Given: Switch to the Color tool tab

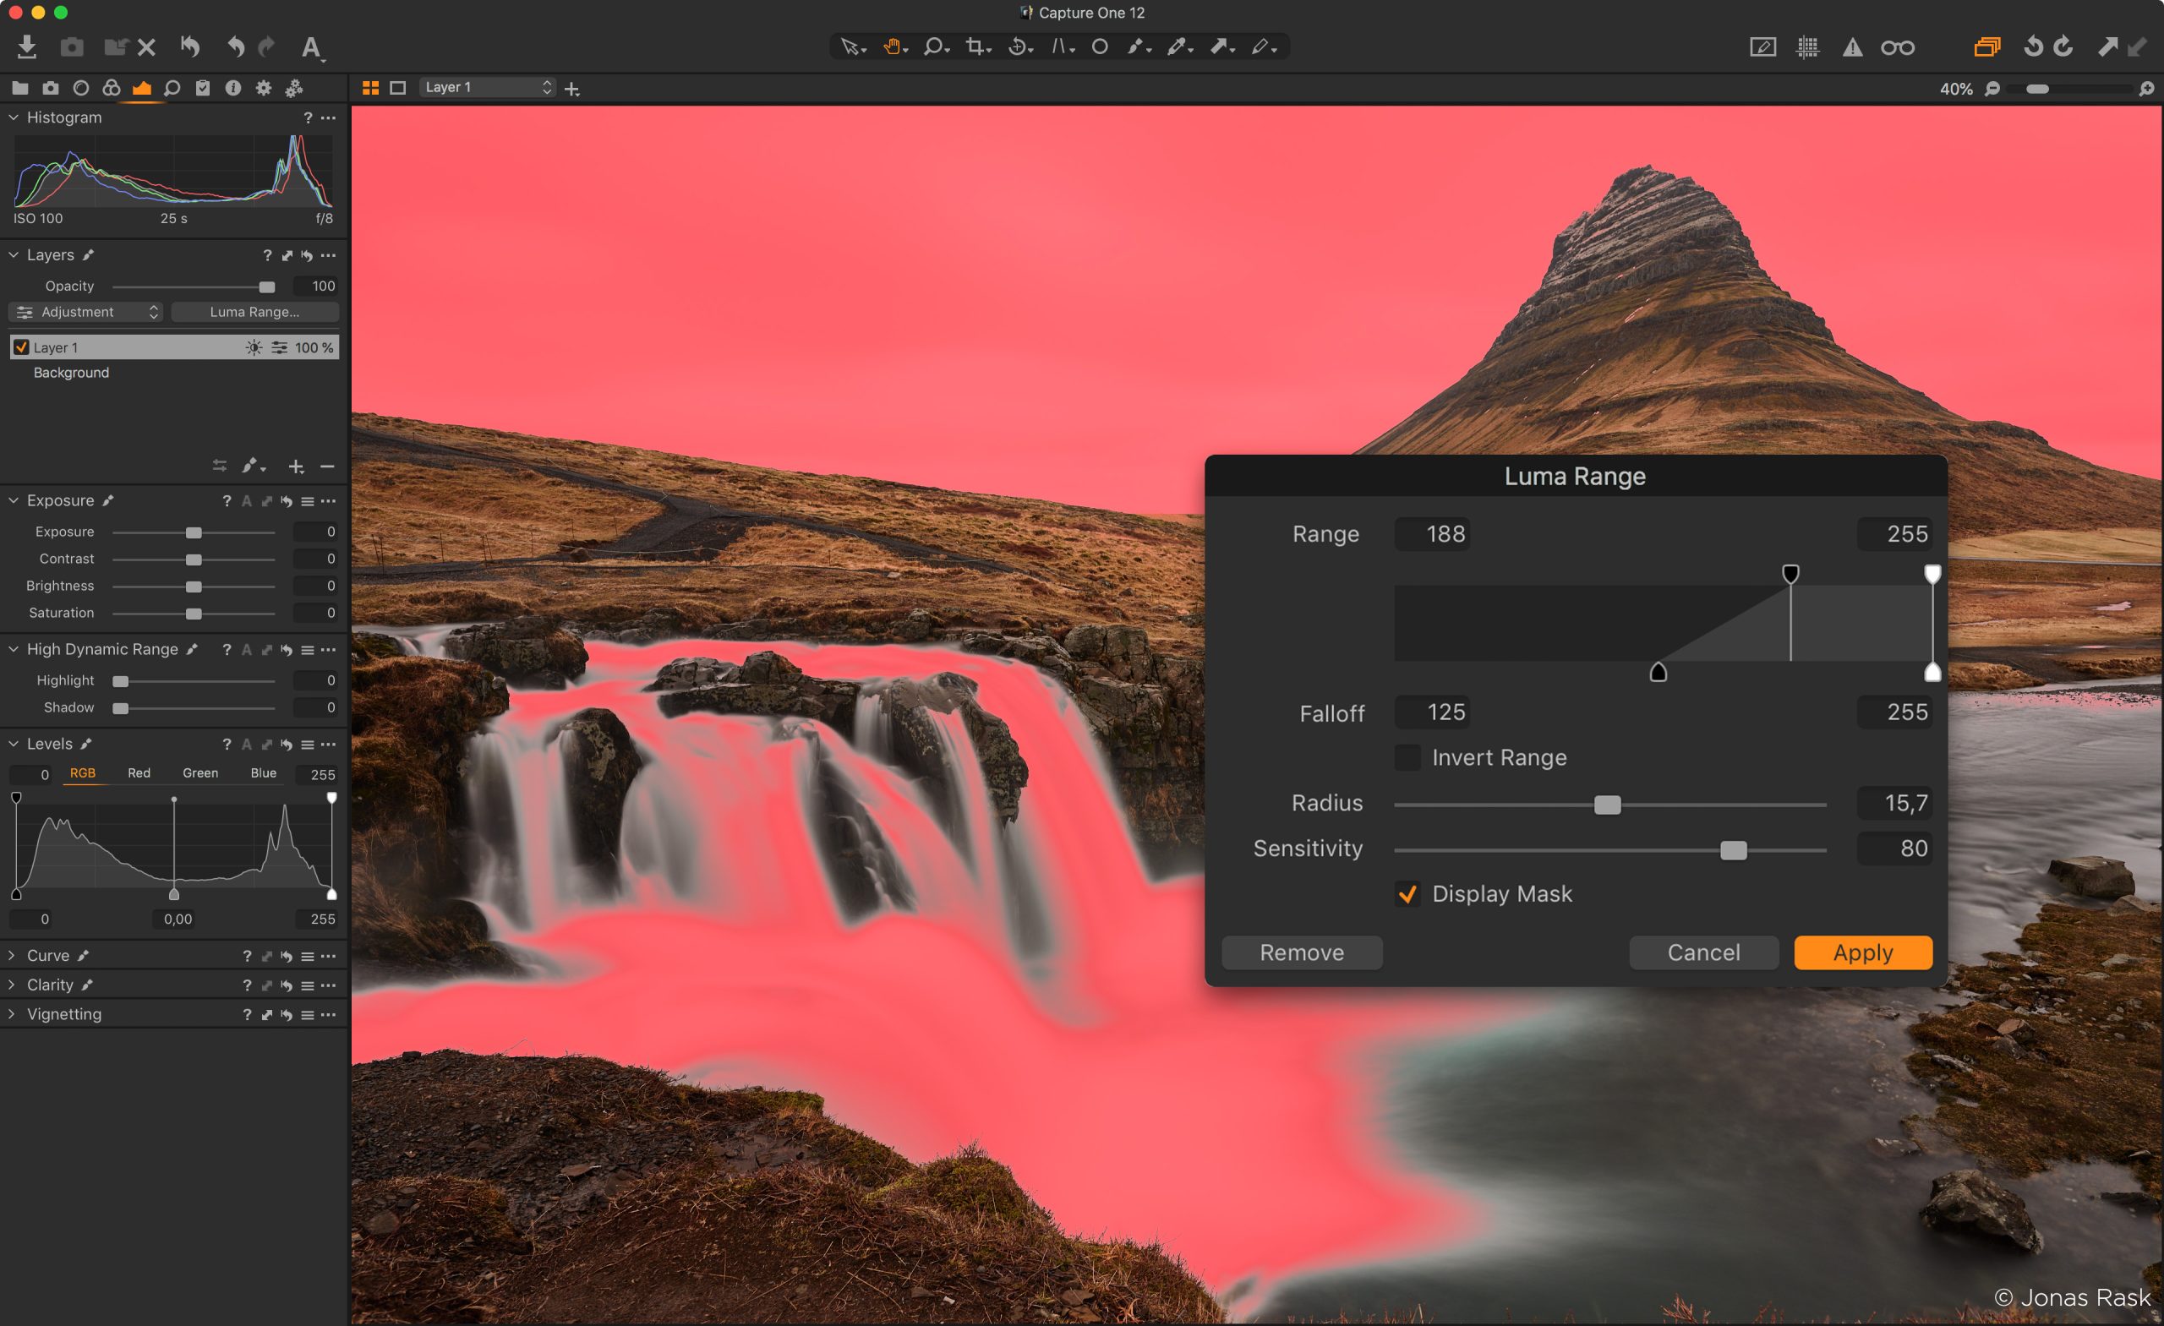Looking at the screenshot, I should point(111,88).
